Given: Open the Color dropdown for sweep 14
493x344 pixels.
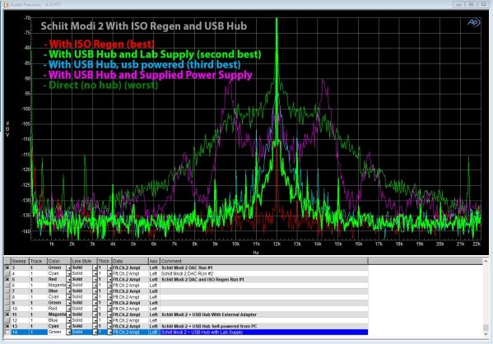Looking at the screenshot, I should pyautogui.click(x=68, y=332).
